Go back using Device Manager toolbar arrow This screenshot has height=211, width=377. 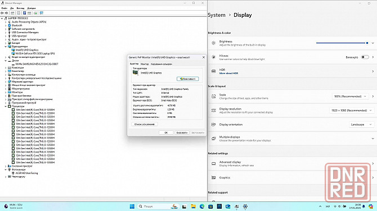[x=2, y=13]
